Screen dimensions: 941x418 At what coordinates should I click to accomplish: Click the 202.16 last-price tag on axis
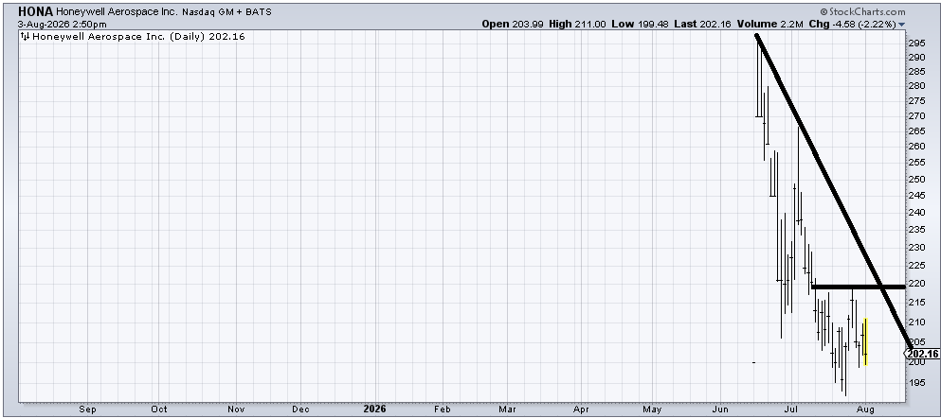pos(922,354)
